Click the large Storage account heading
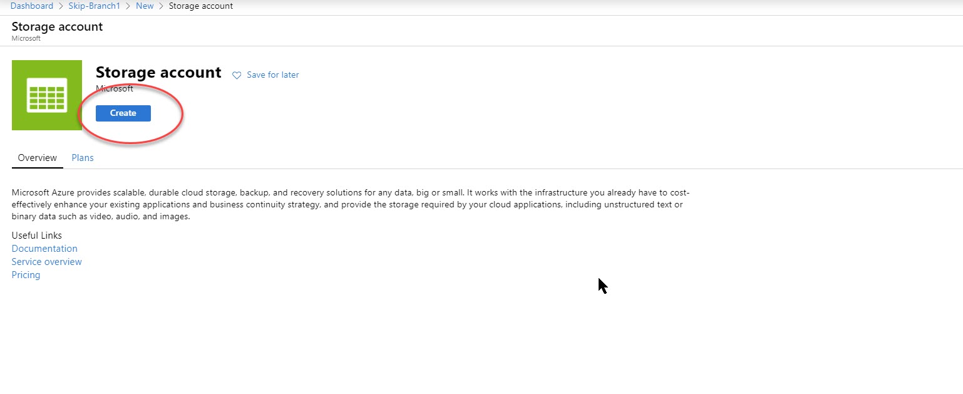This screenshot has height=394, width=963. [158, 72]
